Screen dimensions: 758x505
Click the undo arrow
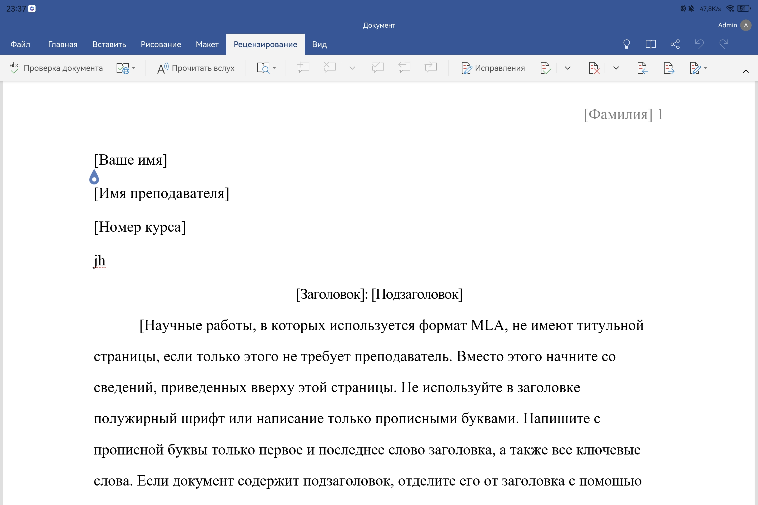(699, 44)
